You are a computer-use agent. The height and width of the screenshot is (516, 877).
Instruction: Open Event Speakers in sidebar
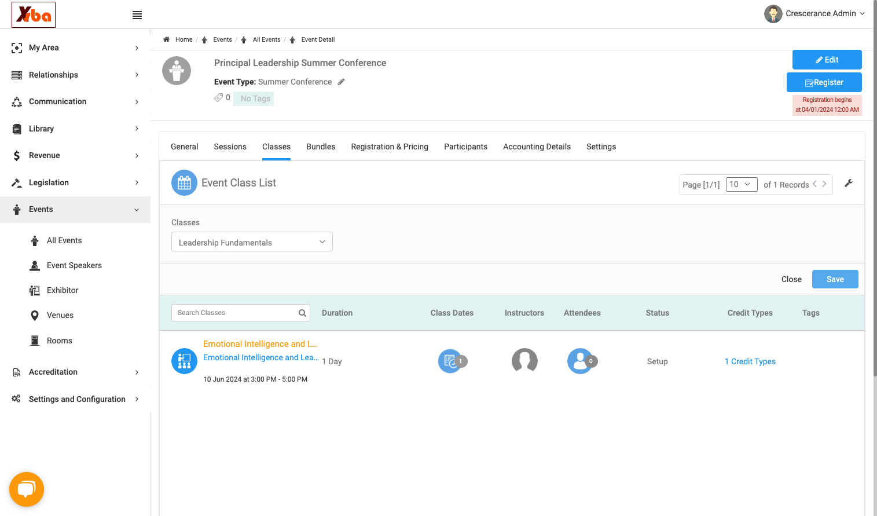[74, 265]
